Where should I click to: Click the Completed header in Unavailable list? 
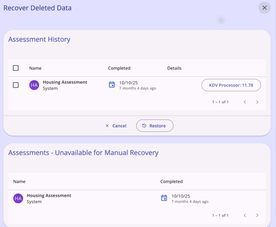click(x=172, y=181)
